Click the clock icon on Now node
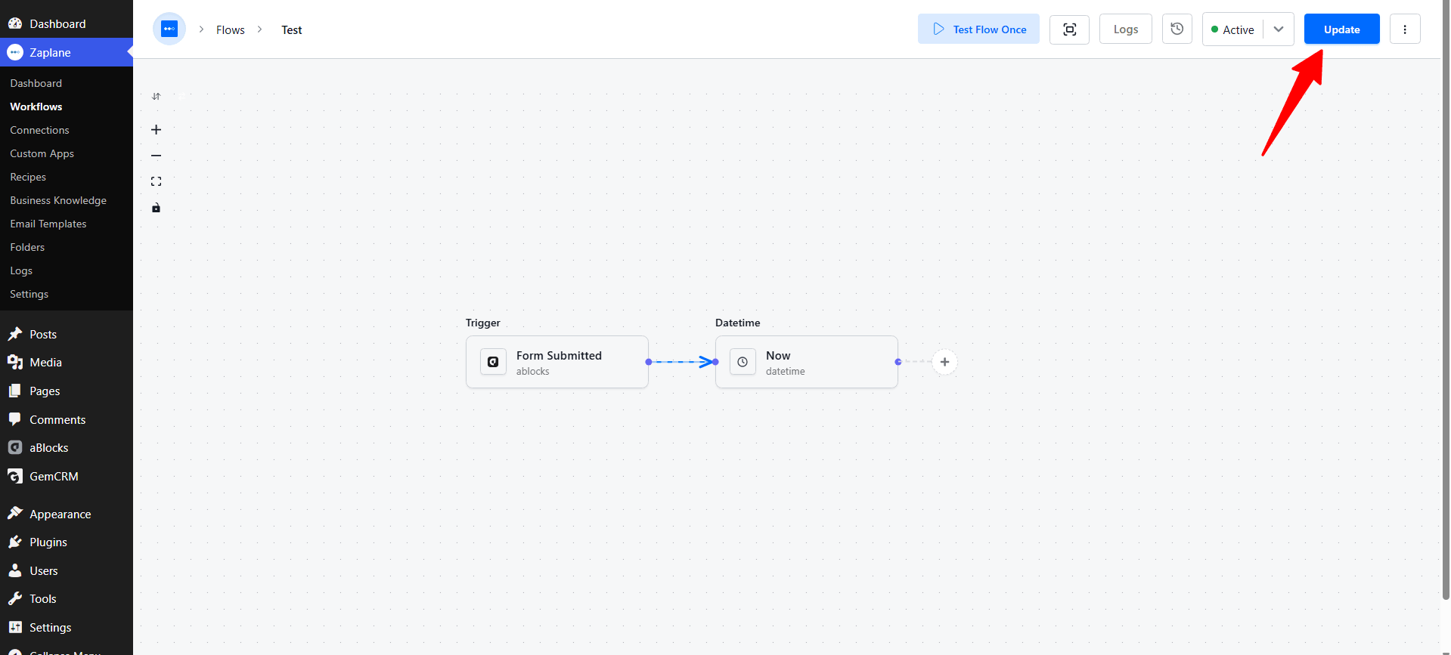The width and height of the screenshot is (1451, 655). pos(743,362)
